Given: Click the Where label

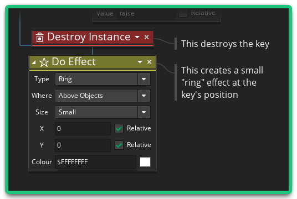Looking at the screenshot, I should [x=42, y=96].
